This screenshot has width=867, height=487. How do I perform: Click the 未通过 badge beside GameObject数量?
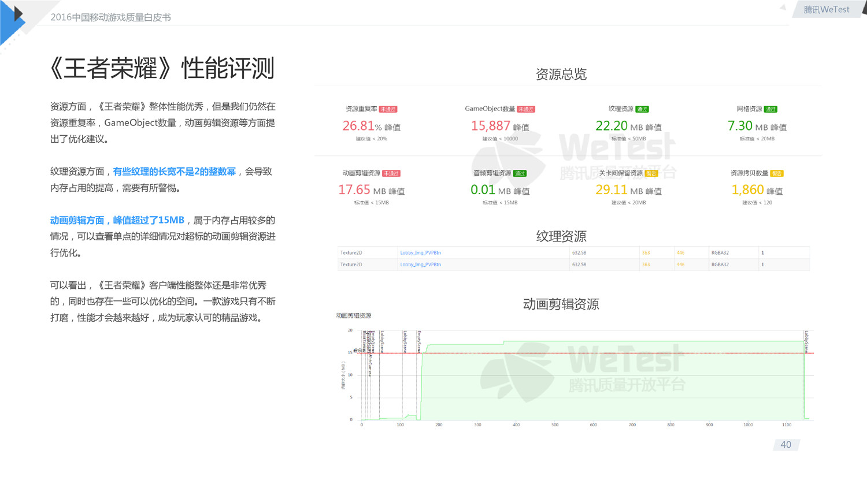tap(526, 109)
